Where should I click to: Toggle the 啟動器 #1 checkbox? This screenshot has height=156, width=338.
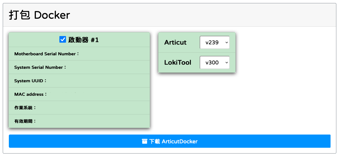click(x=63, y=40)
